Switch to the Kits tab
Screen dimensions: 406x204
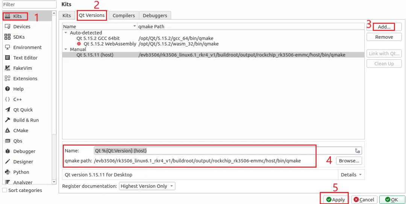point(67,15)
